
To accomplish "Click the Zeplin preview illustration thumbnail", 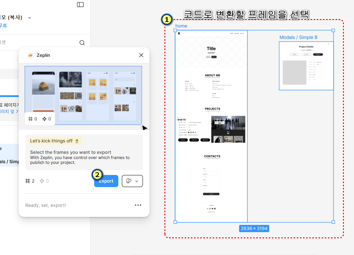I will (83, 95).
